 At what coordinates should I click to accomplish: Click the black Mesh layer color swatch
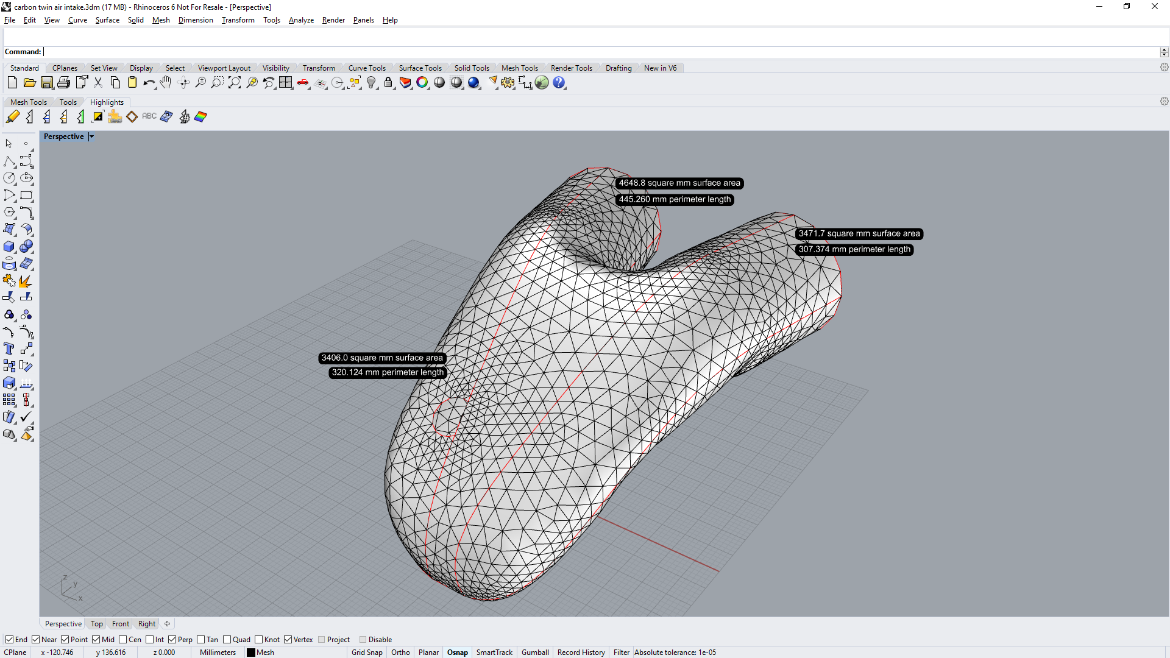click(250, 653)
